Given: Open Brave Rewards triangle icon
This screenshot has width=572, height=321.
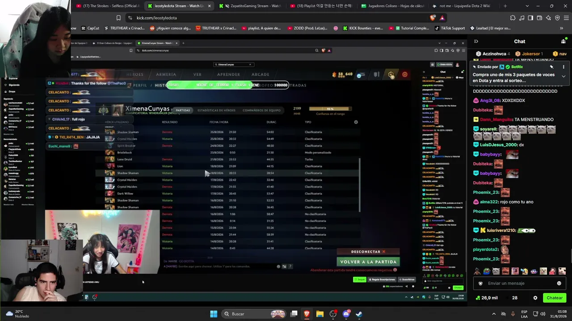Looking at the screenshot, I should (x=442, y=18).
